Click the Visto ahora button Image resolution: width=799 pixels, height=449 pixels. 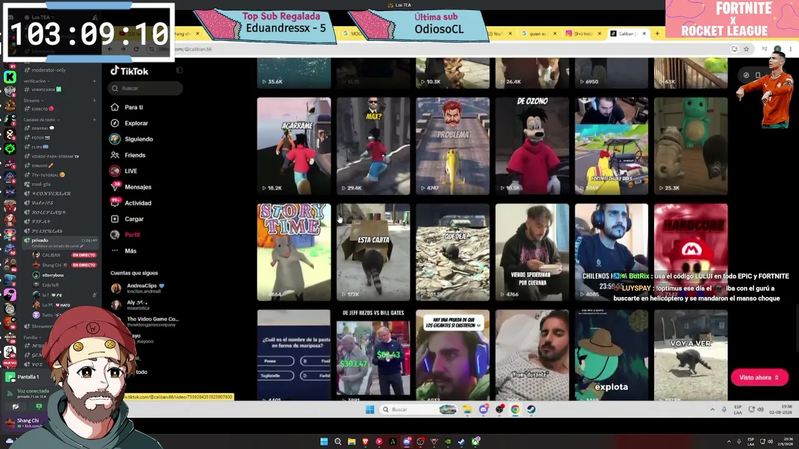coord(759,377)
